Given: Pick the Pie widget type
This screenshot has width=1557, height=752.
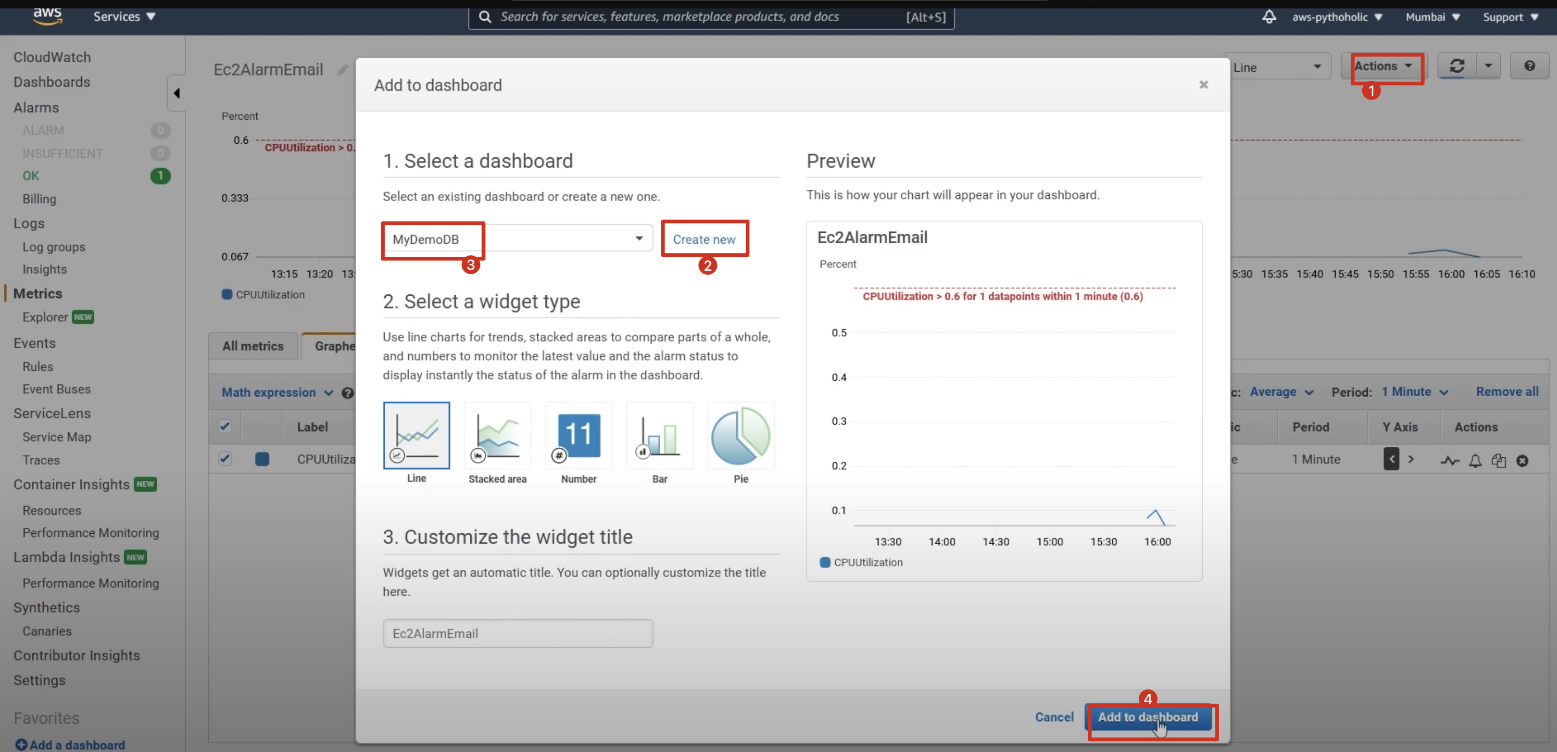Looking at the screenshot, I should pyautogui.click(x=740, y=435).
